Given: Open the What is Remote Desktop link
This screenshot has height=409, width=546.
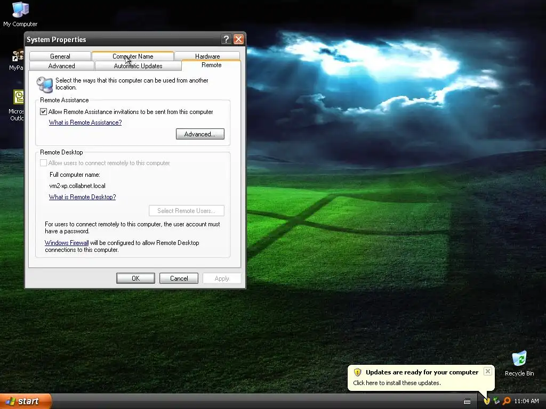Looking at the screenshot, I should pos(82,197).
